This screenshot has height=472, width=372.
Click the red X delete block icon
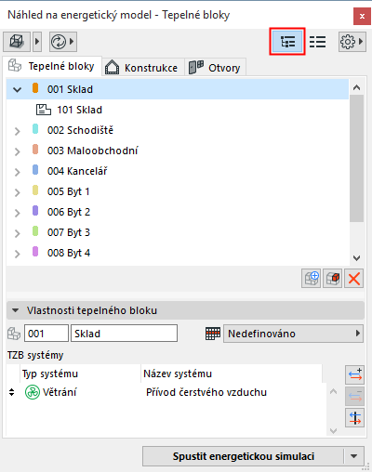[353, 279]
